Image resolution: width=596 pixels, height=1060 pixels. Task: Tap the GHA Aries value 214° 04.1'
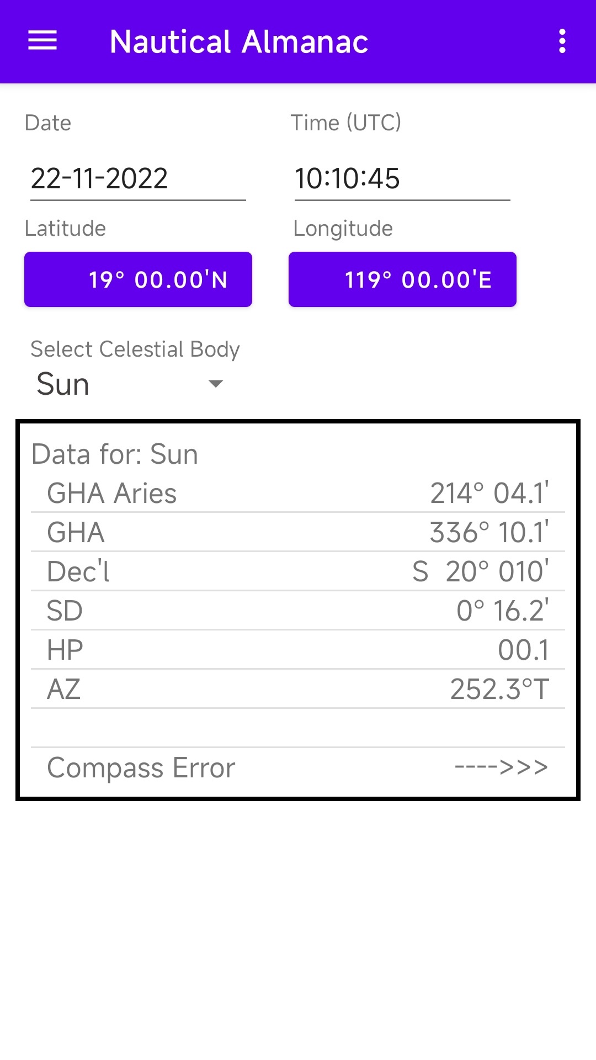pos(489,493)
